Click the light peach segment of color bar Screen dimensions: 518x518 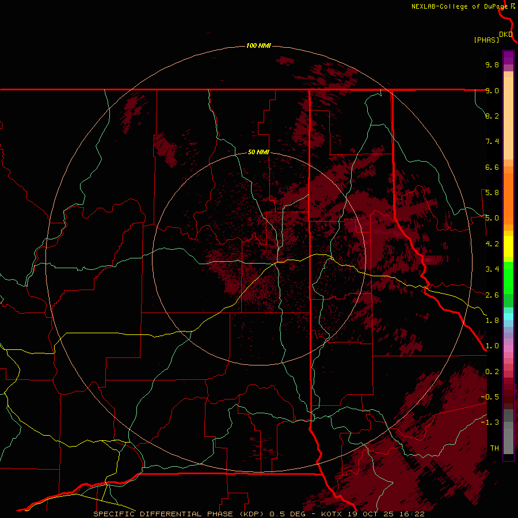point(508,118)
